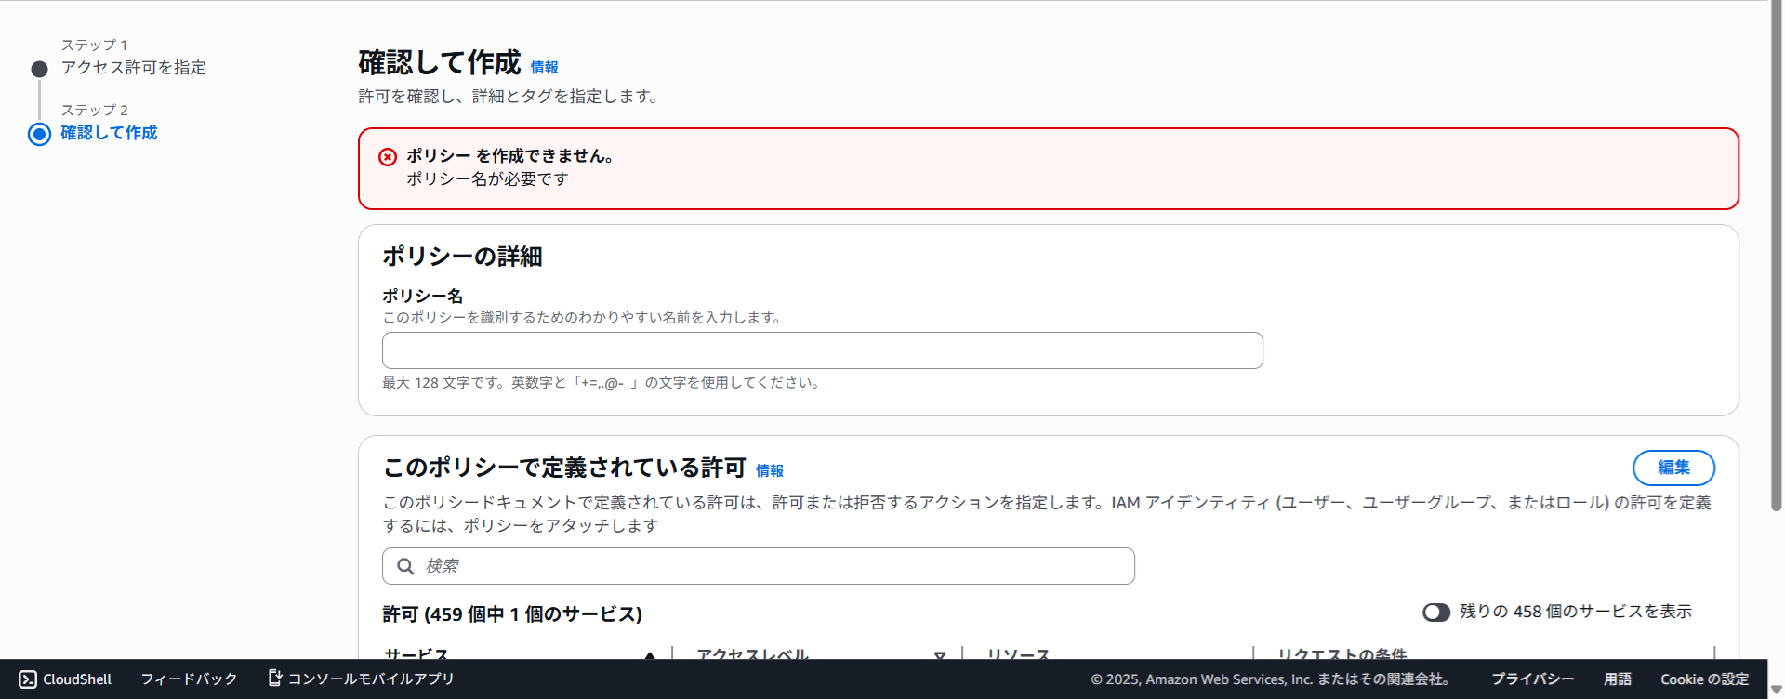The width and height of the screenshot is (1785, 699).
Task: Open Cookie の設定 in the footer
Action: [x=1704, y=679]
